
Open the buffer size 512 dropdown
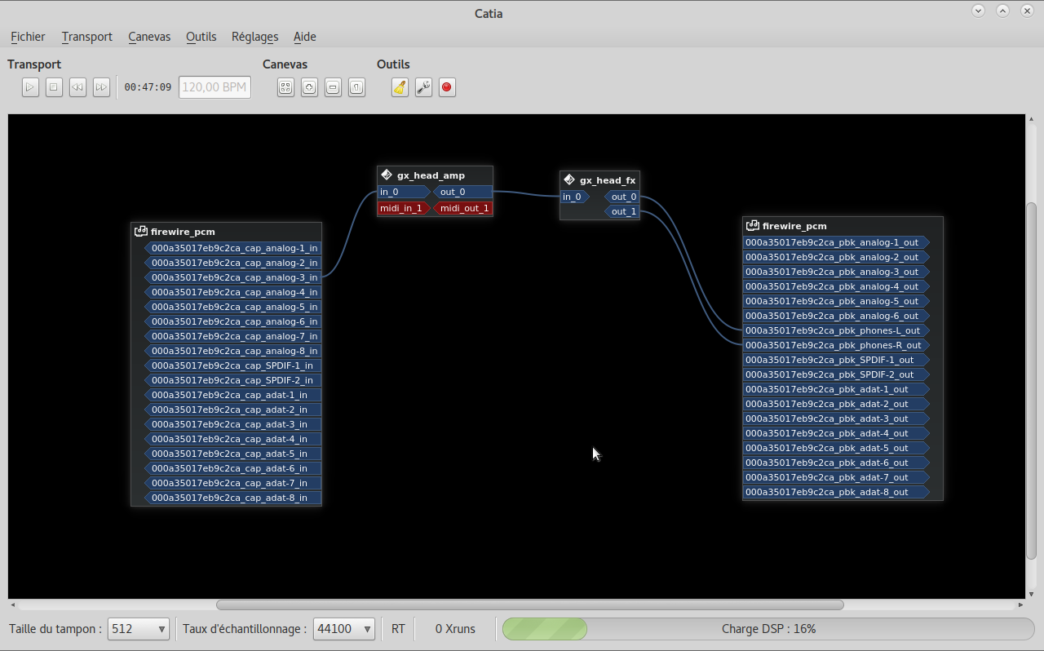click(x=139, y=629)
